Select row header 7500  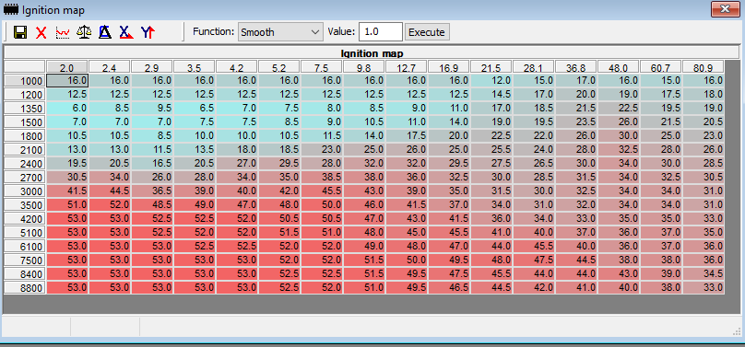click(x=25, y=260)
